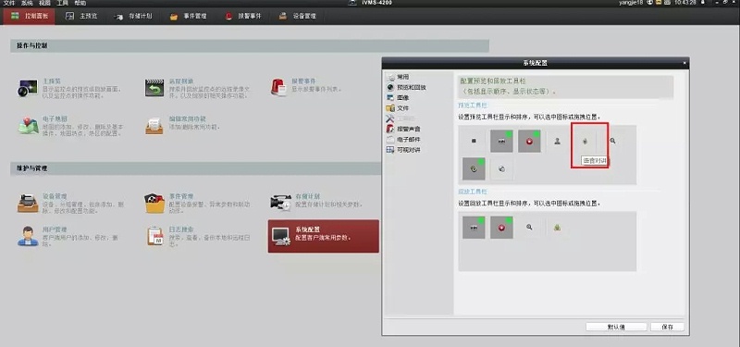
Task: Open the 电子地图 E-map tile
Action: [71, 126]
